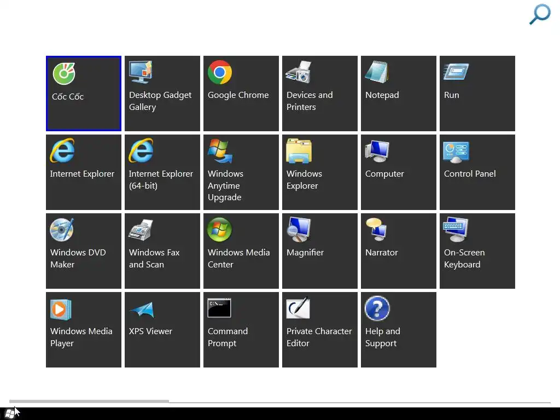Open Control Panel
560x420 pixels.
coord(477,172)
